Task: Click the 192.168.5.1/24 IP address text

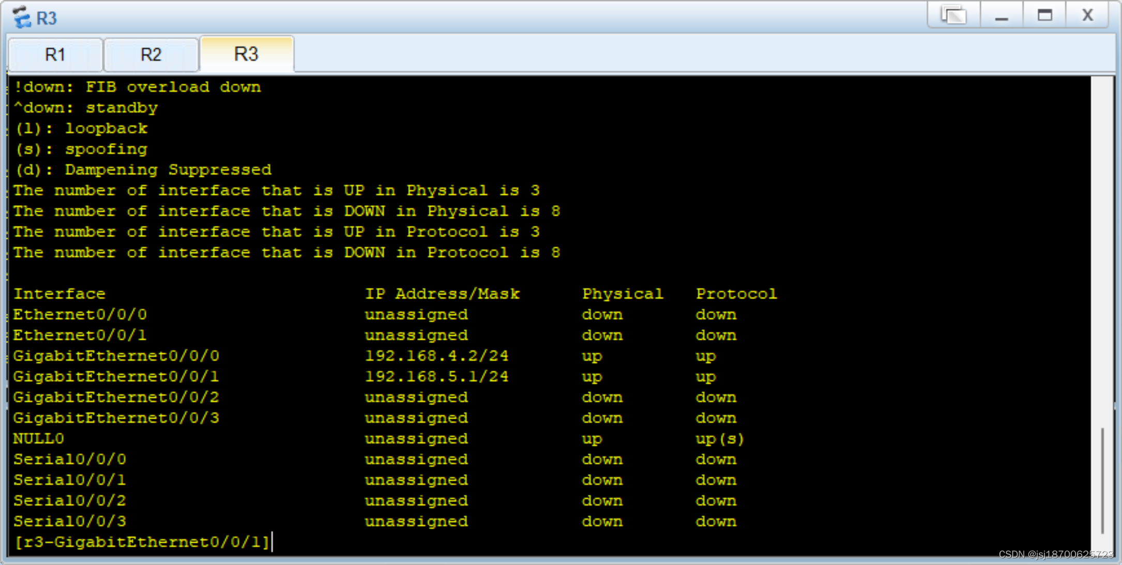Action: [436, 376]
